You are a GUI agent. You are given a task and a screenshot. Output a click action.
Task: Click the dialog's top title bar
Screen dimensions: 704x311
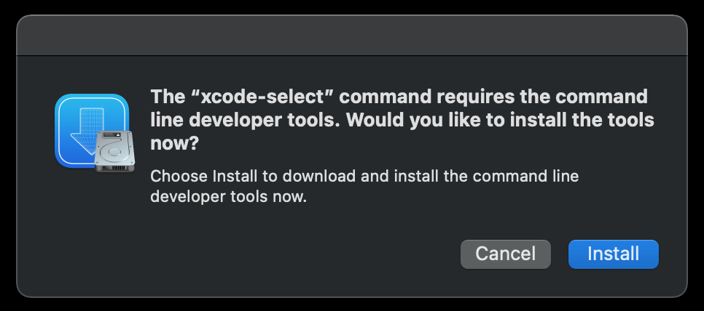351,35
